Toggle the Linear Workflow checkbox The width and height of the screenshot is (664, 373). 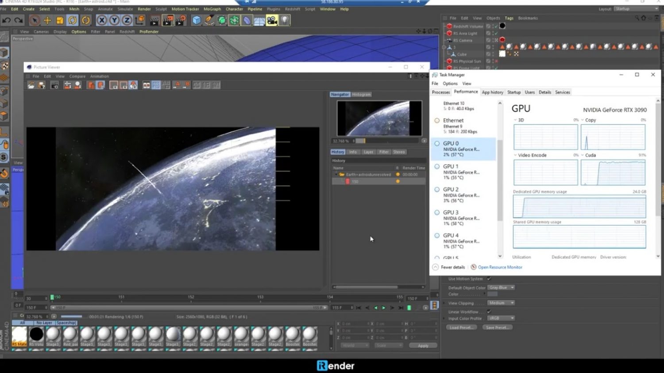[x=489, y=312]
